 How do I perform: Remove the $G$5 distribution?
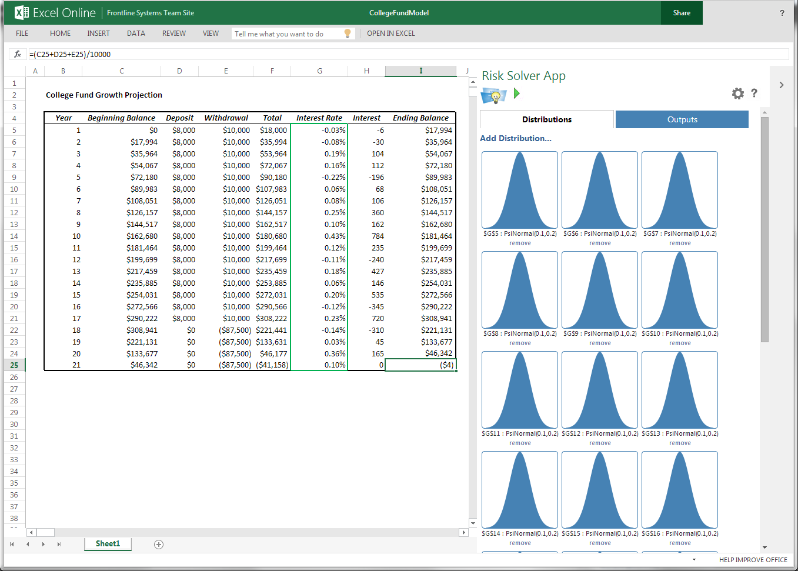(520, 243)
